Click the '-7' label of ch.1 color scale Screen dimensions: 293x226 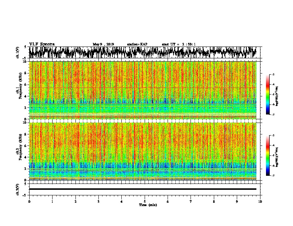pos(273,114)
